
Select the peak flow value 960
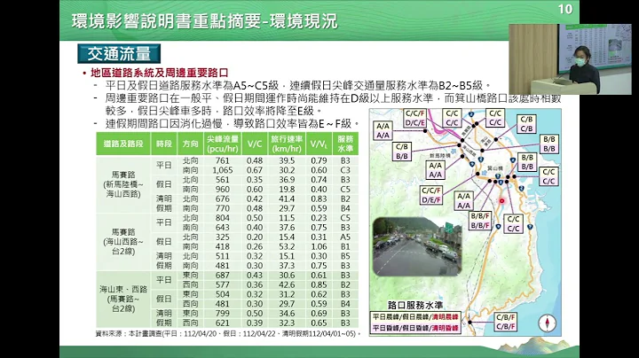[x=223, y=189]
